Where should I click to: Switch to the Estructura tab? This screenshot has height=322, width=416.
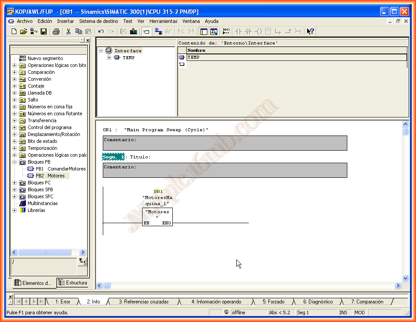pos(73,283)
